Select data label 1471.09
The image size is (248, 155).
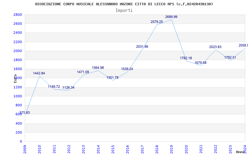point(83,72)
